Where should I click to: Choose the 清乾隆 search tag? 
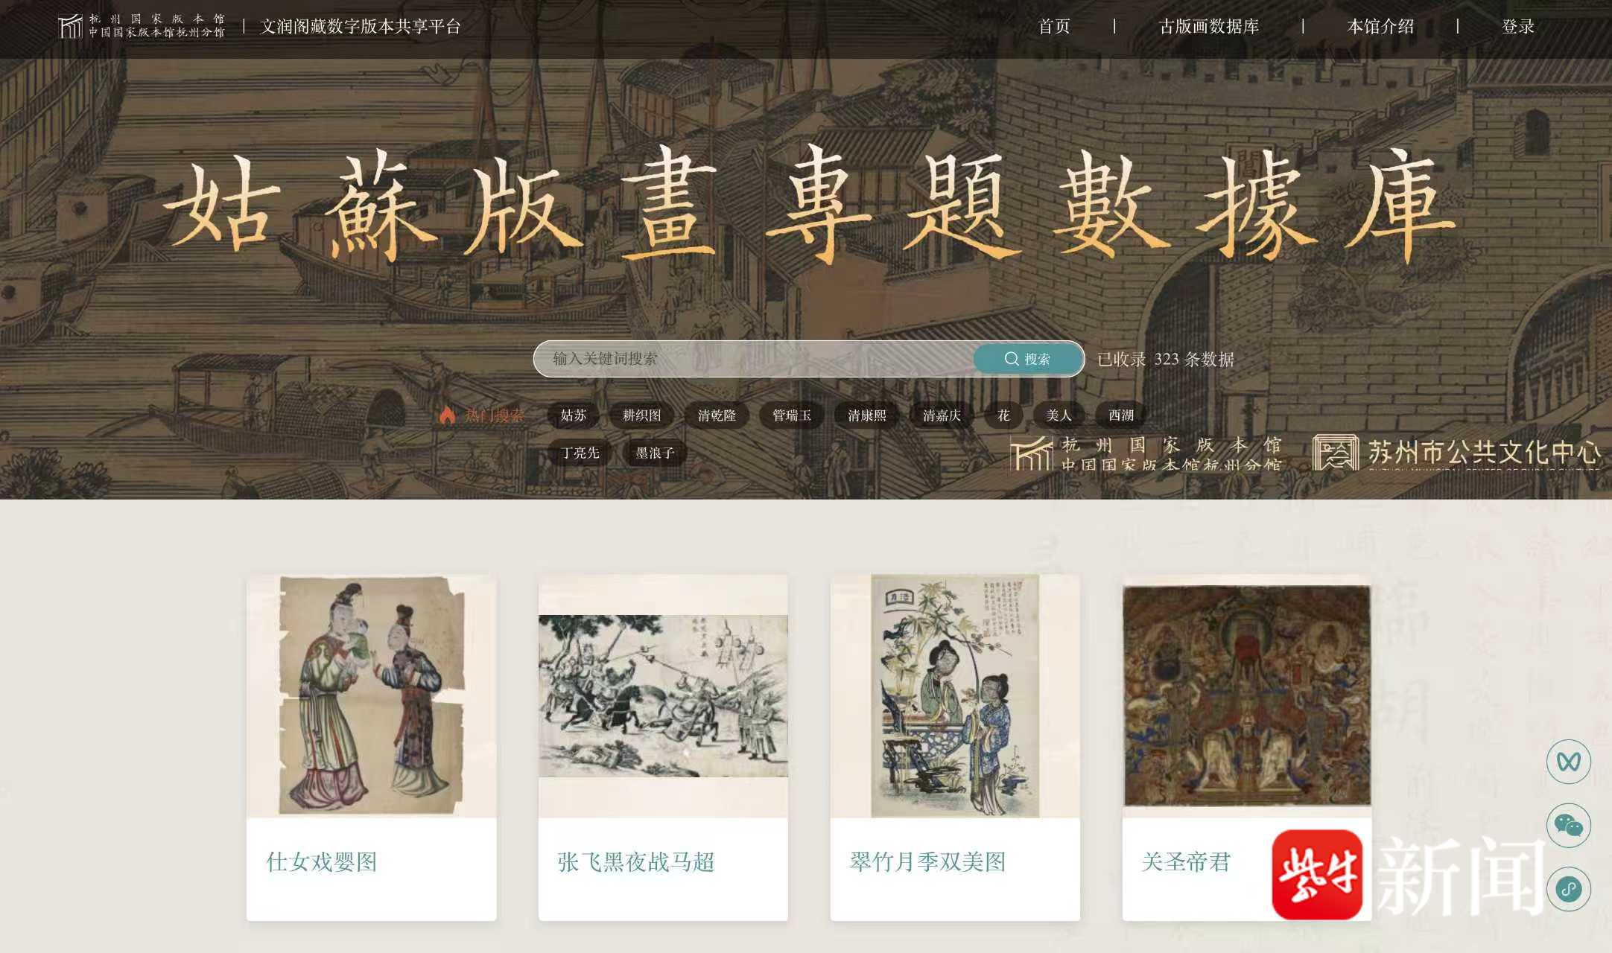pos(717,415)
